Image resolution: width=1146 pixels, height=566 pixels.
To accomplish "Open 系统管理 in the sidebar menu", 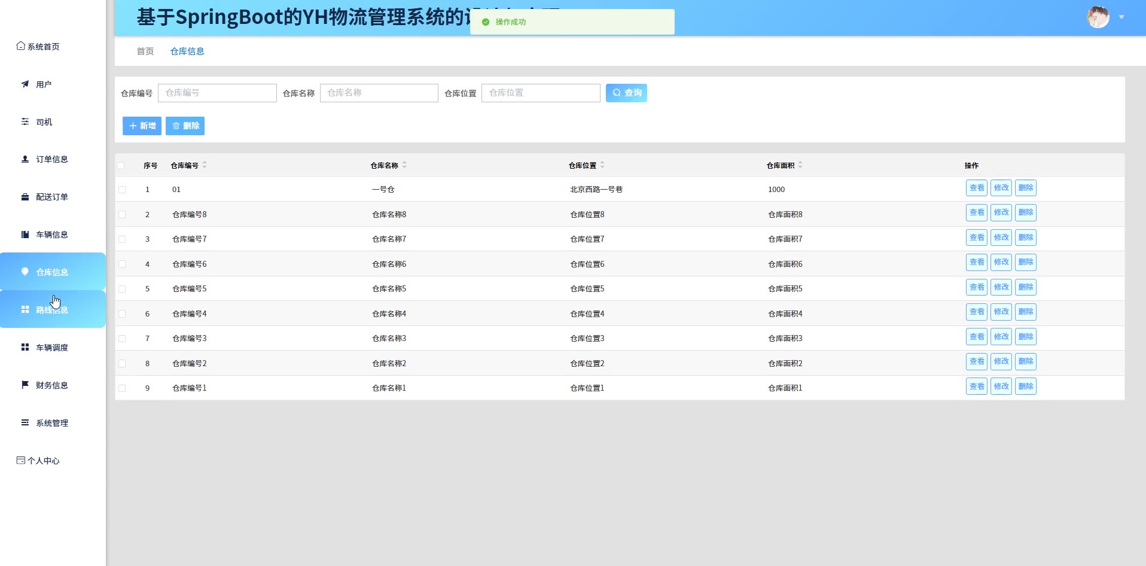I will [52, 423].
